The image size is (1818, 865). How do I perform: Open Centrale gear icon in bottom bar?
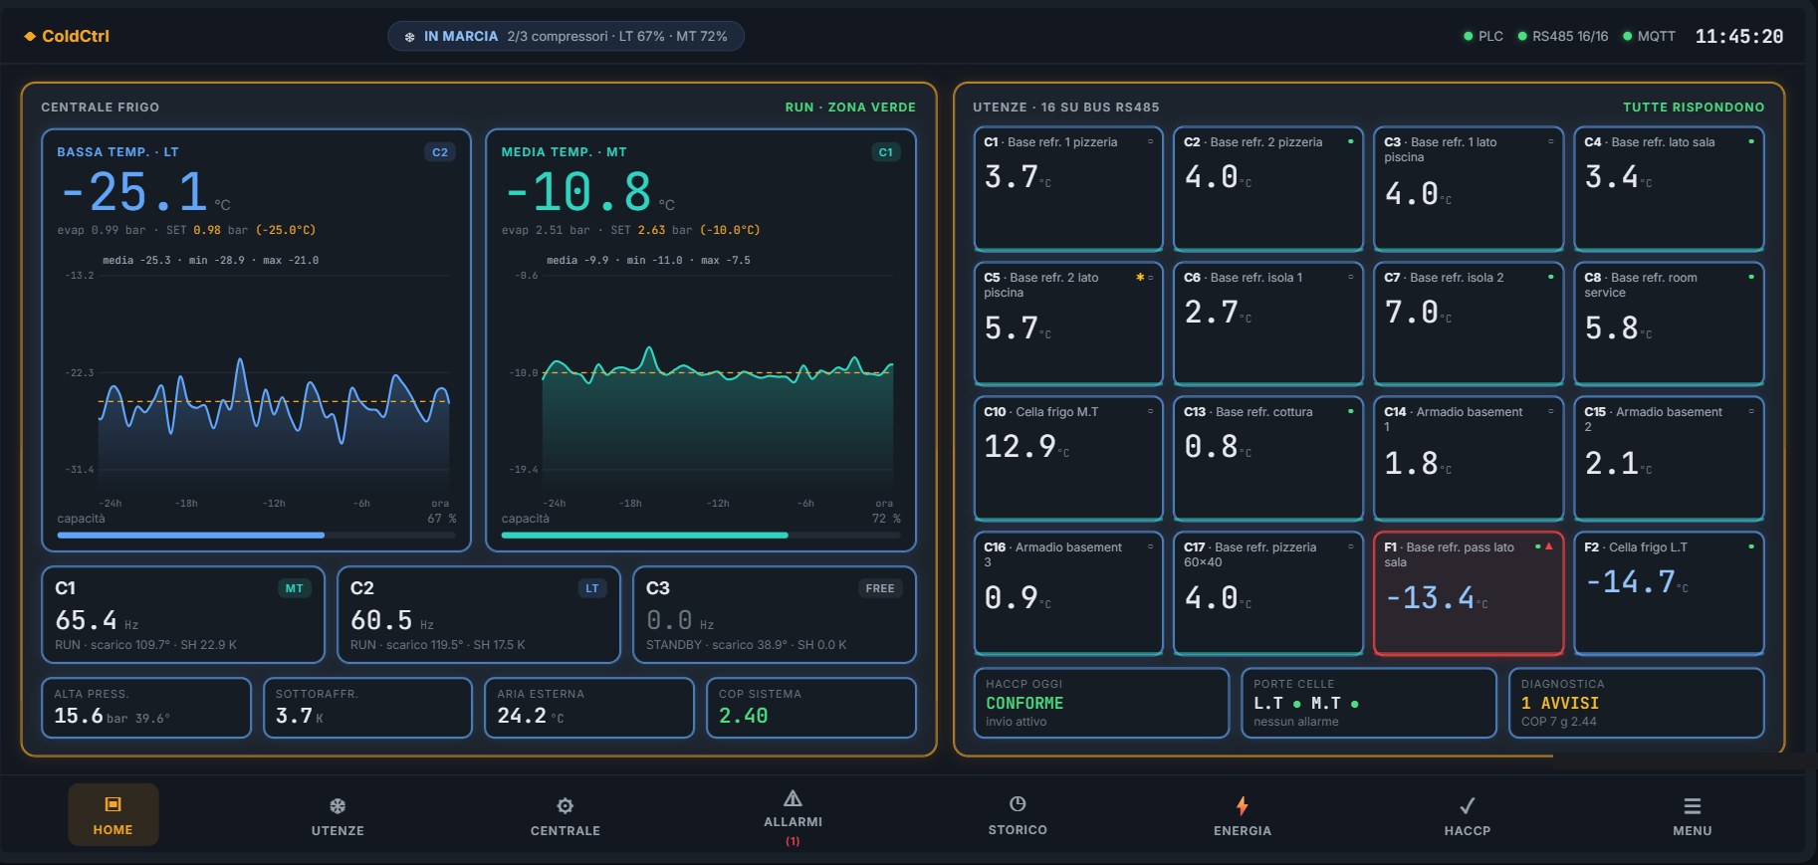[565, 805]
